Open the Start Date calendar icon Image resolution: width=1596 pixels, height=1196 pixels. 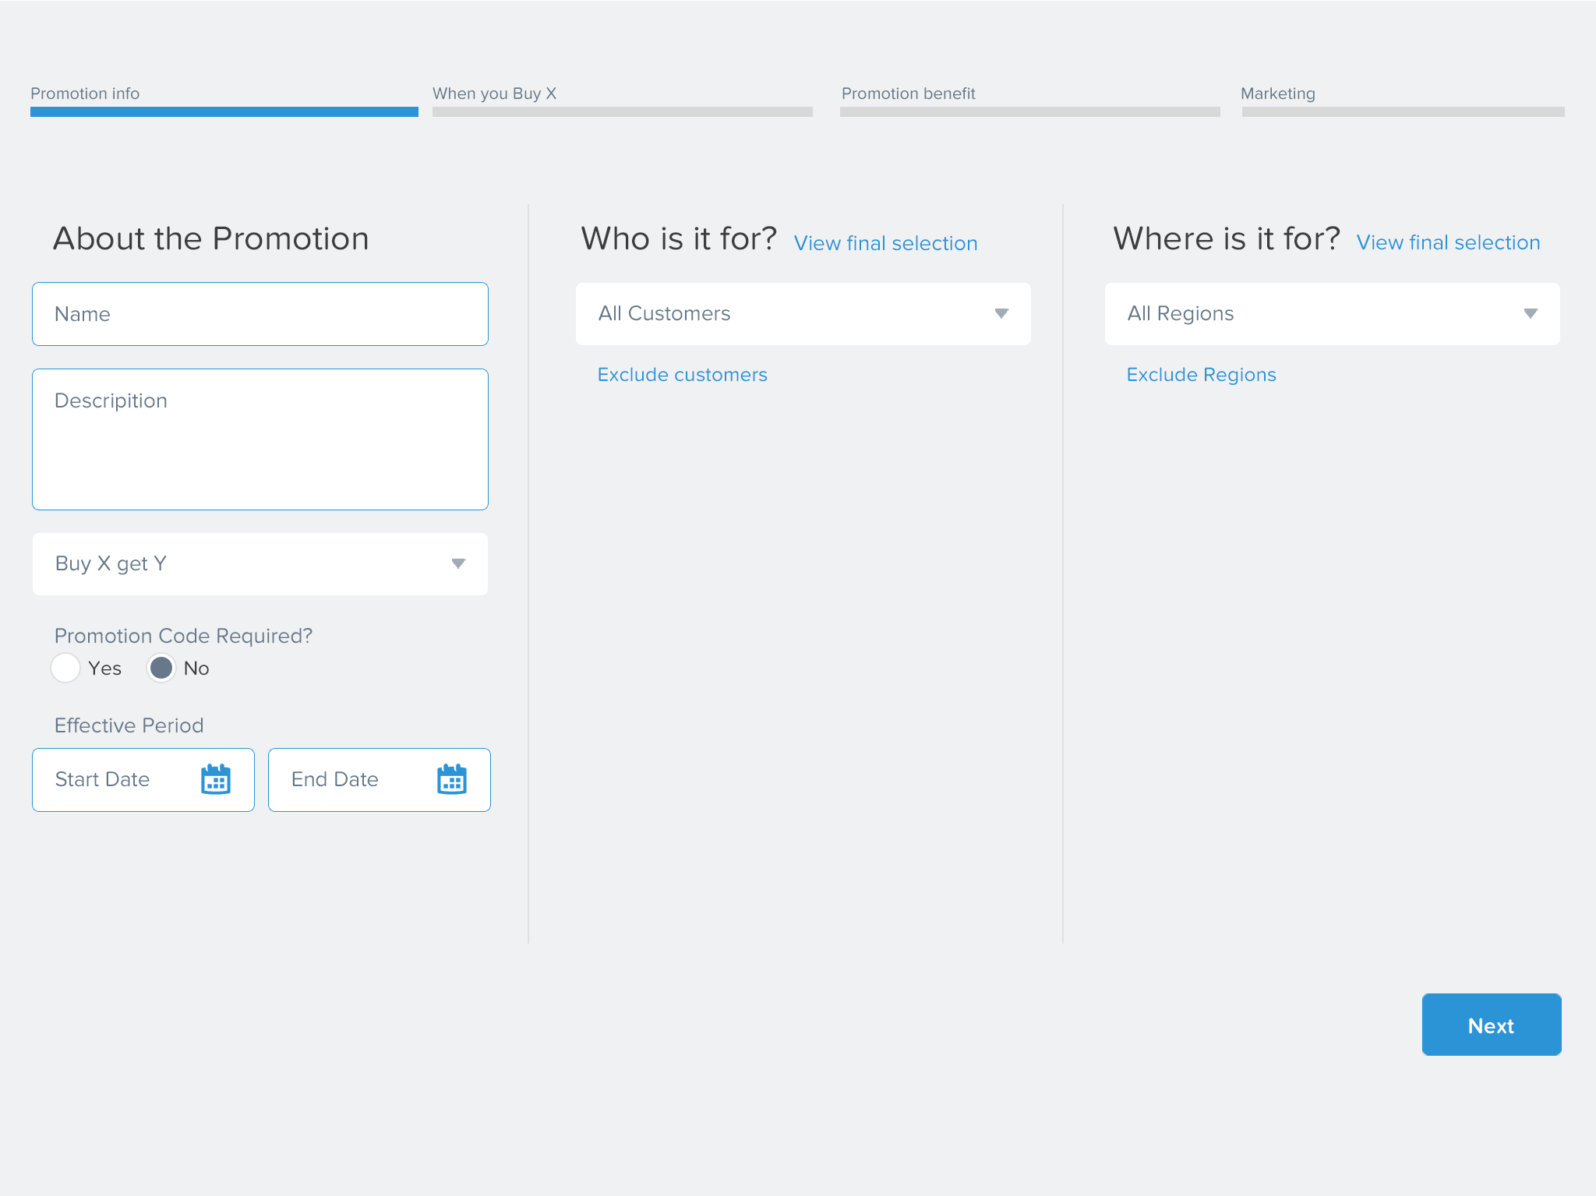click(216, 779)
